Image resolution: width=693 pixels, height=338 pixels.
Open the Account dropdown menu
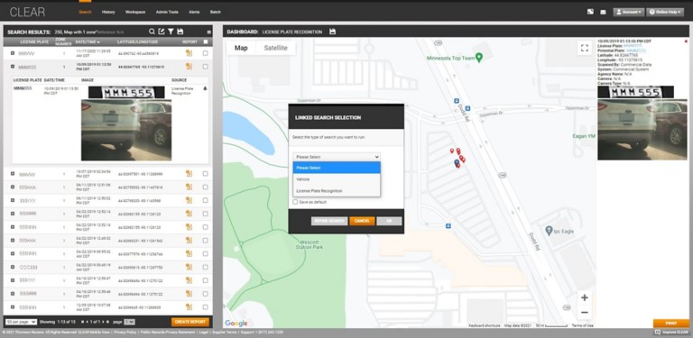[x=628, y=12]
